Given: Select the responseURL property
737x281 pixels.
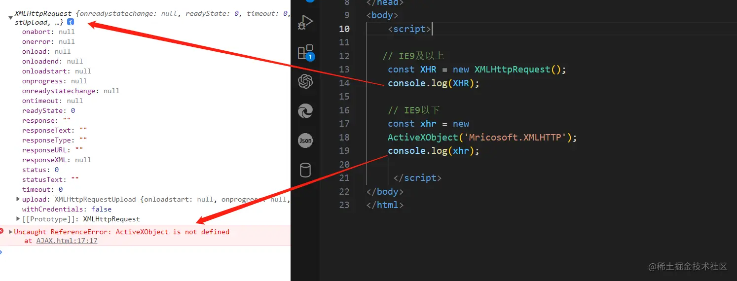Looking at the screenshot, I should click(x=52, y=150).
